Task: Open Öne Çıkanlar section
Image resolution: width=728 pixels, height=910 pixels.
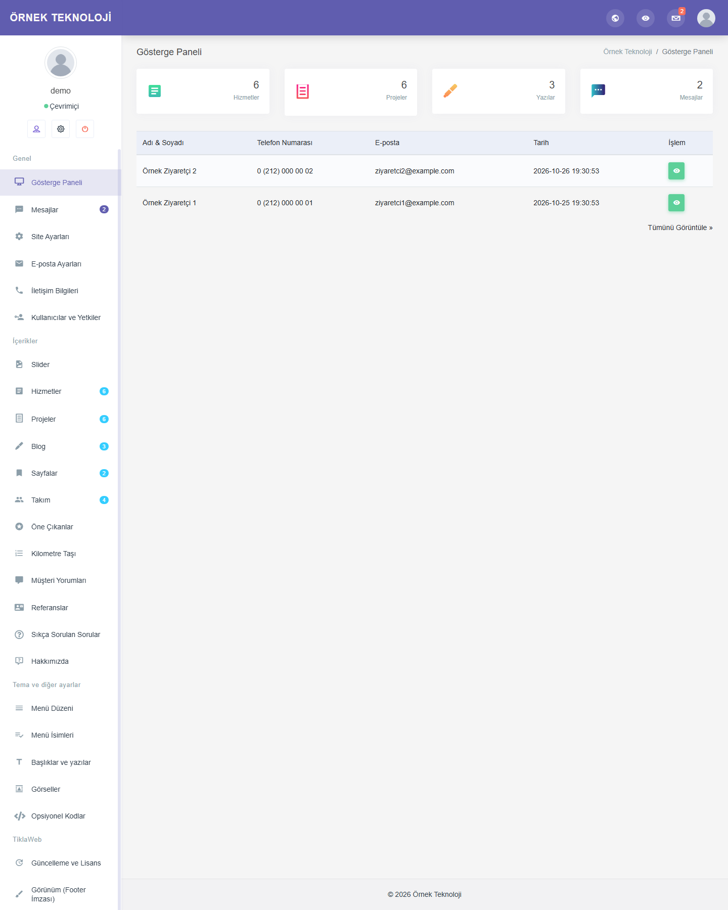Action: click(x=61, y=527)
